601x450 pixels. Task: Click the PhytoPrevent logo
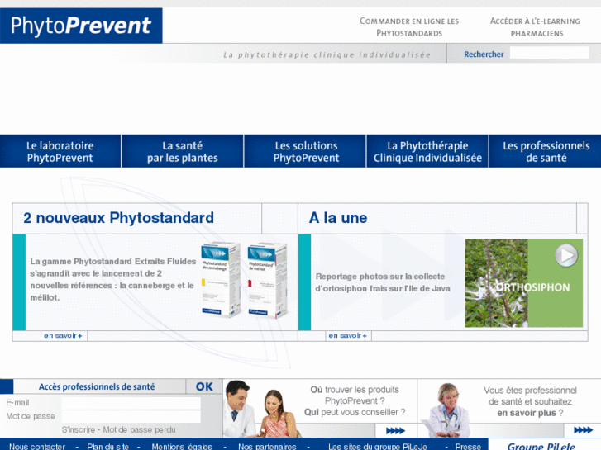(81, 26)
